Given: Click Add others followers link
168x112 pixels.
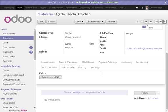Looking at the screenshot, I should (x=153, y=98).
